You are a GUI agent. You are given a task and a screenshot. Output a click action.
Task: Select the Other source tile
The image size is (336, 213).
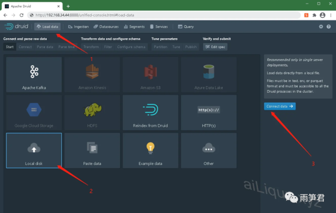[209, 151]
